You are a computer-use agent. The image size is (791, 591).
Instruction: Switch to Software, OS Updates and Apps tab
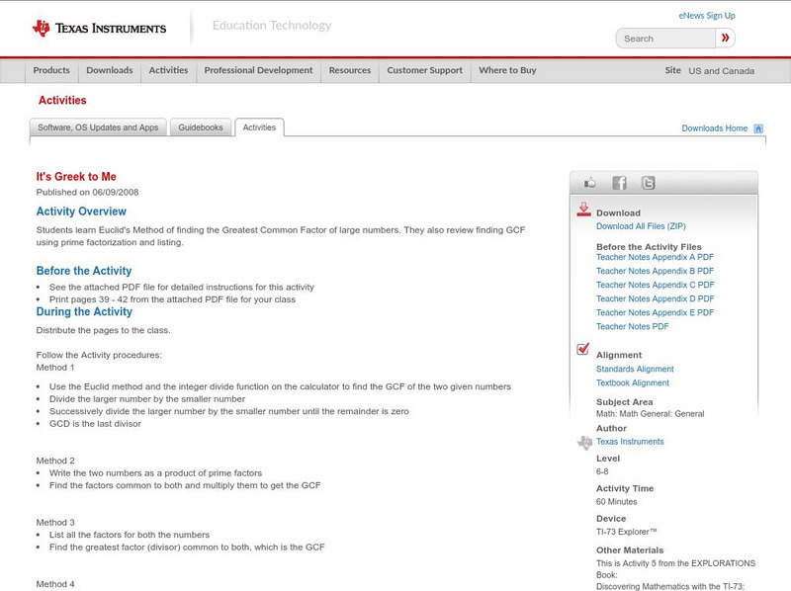[x=98, y=127]
